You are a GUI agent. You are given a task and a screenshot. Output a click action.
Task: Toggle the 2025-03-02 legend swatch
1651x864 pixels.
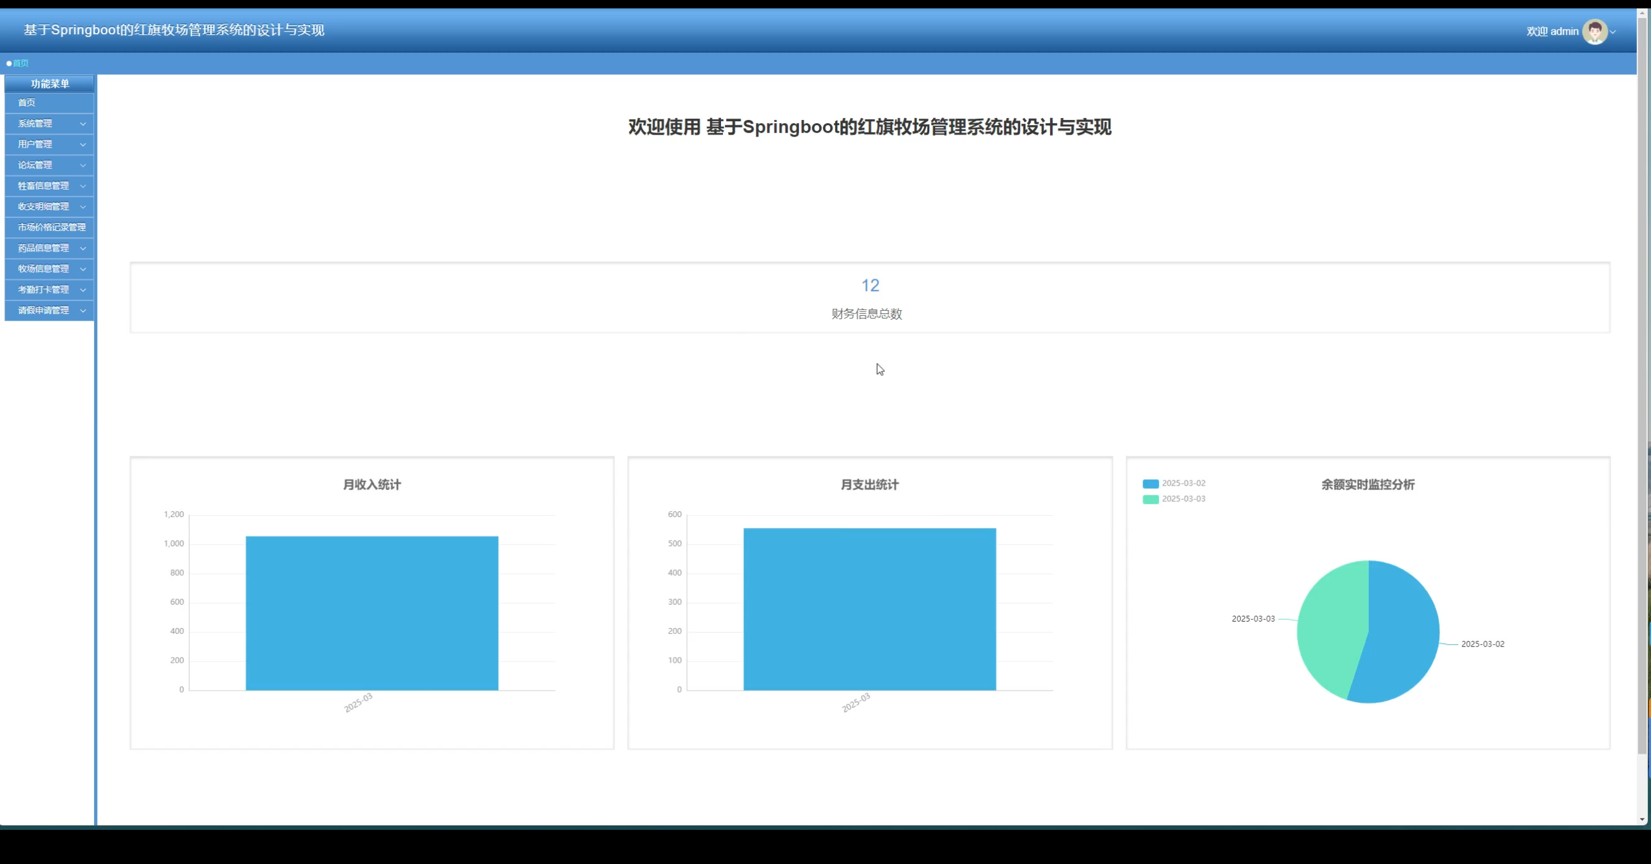click(x=1151, y=484)
